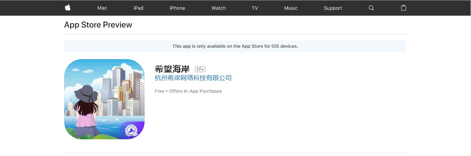Open the Music navigation item
This screenshot has width=471, height=156.
click(x=291, y=8)
